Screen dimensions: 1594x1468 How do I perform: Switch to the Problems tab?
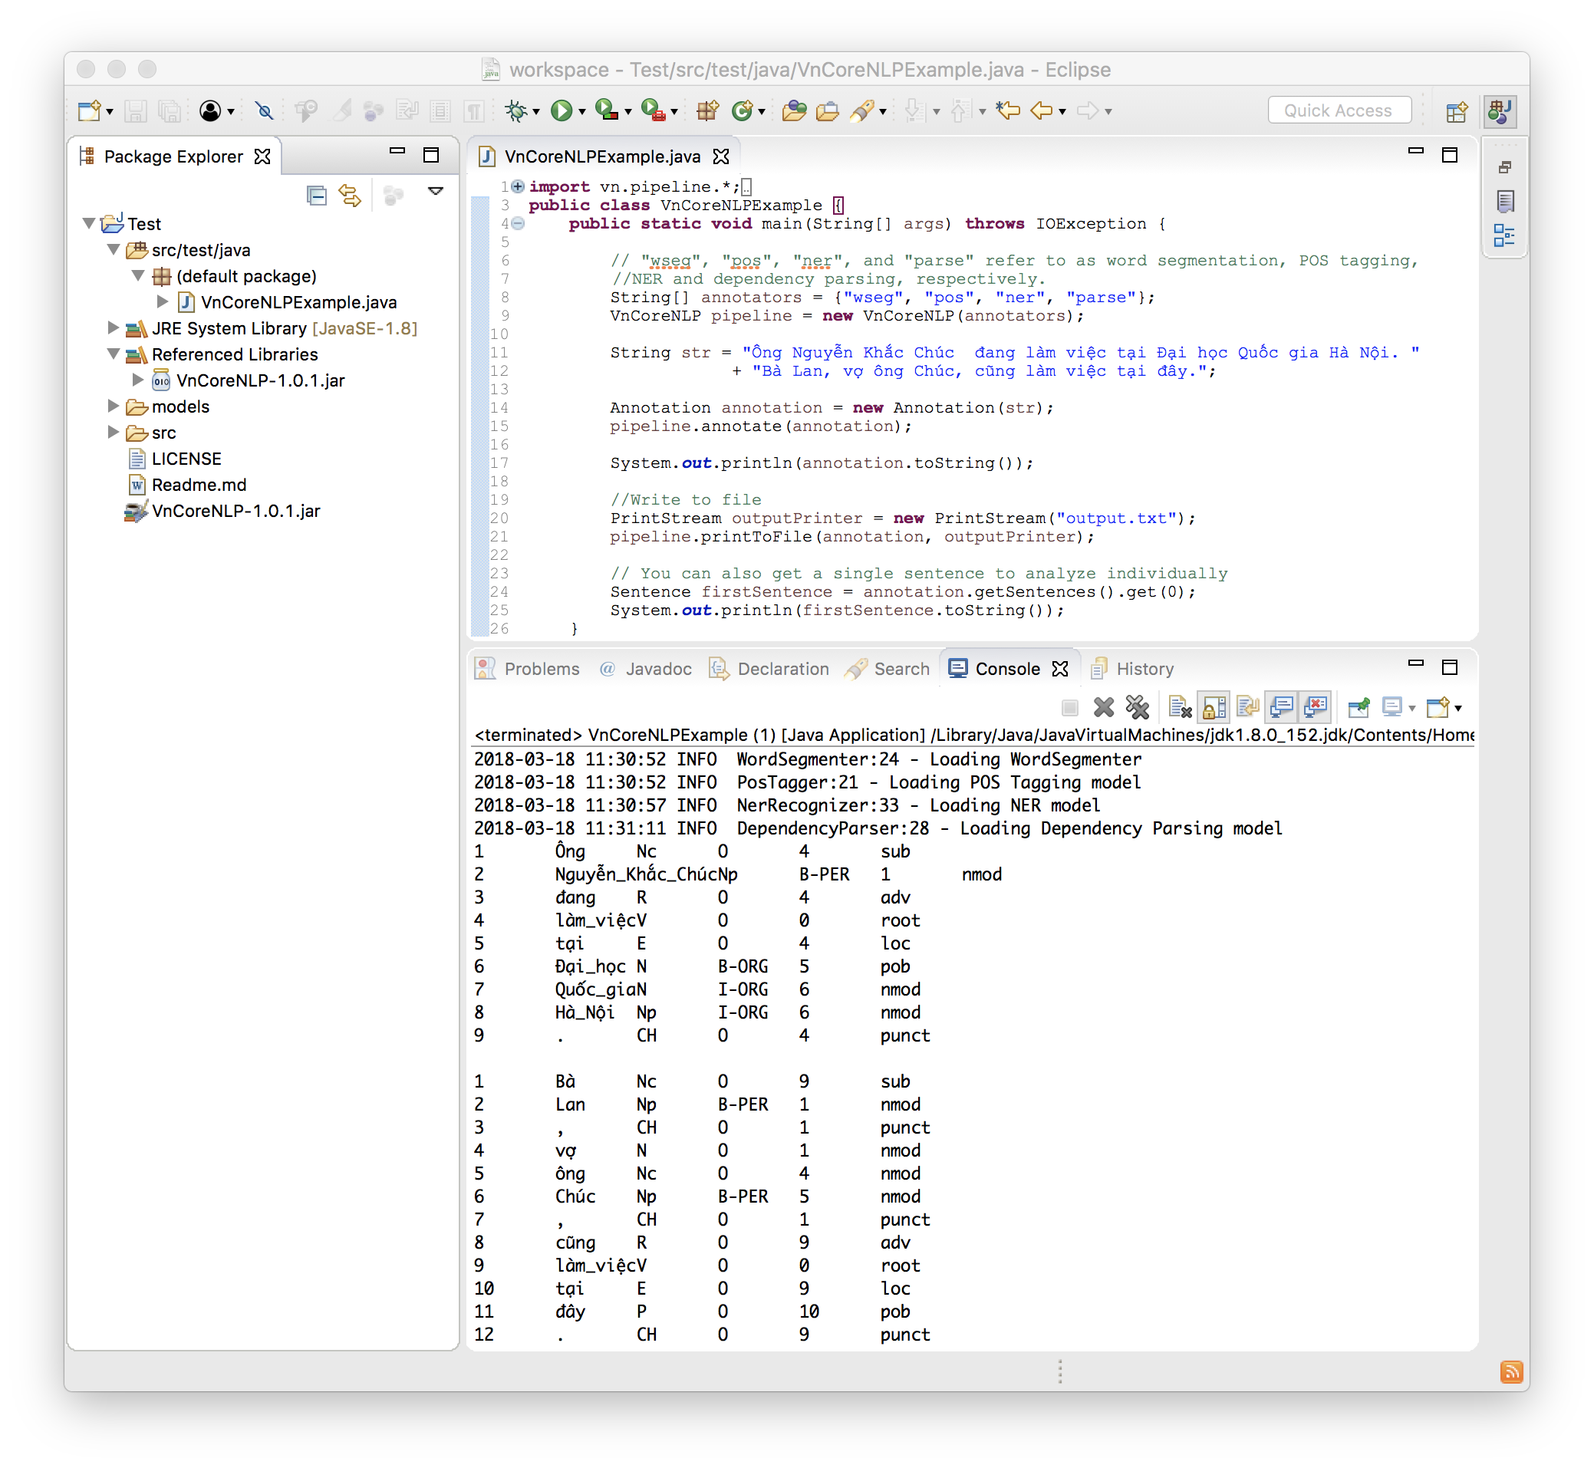(542, 668)
